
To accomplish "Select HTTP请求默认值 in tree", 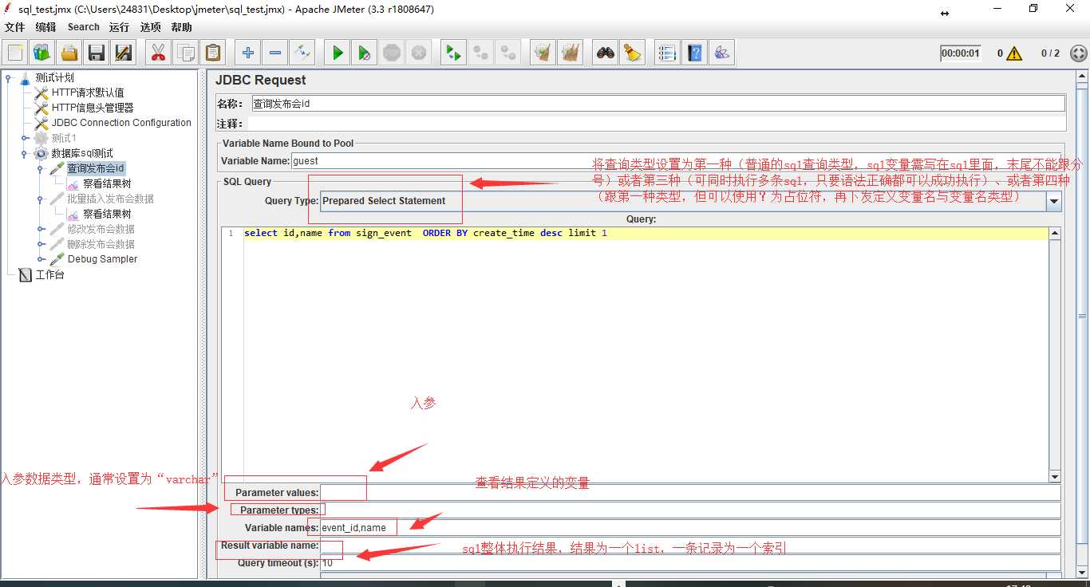I will coord(88,93).
